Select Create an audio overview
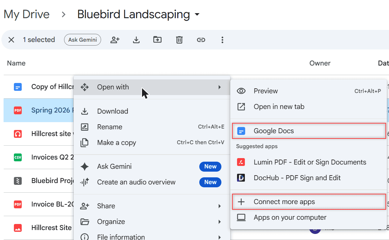This screenshot has width=389, height=240. (x=152, y=182)
